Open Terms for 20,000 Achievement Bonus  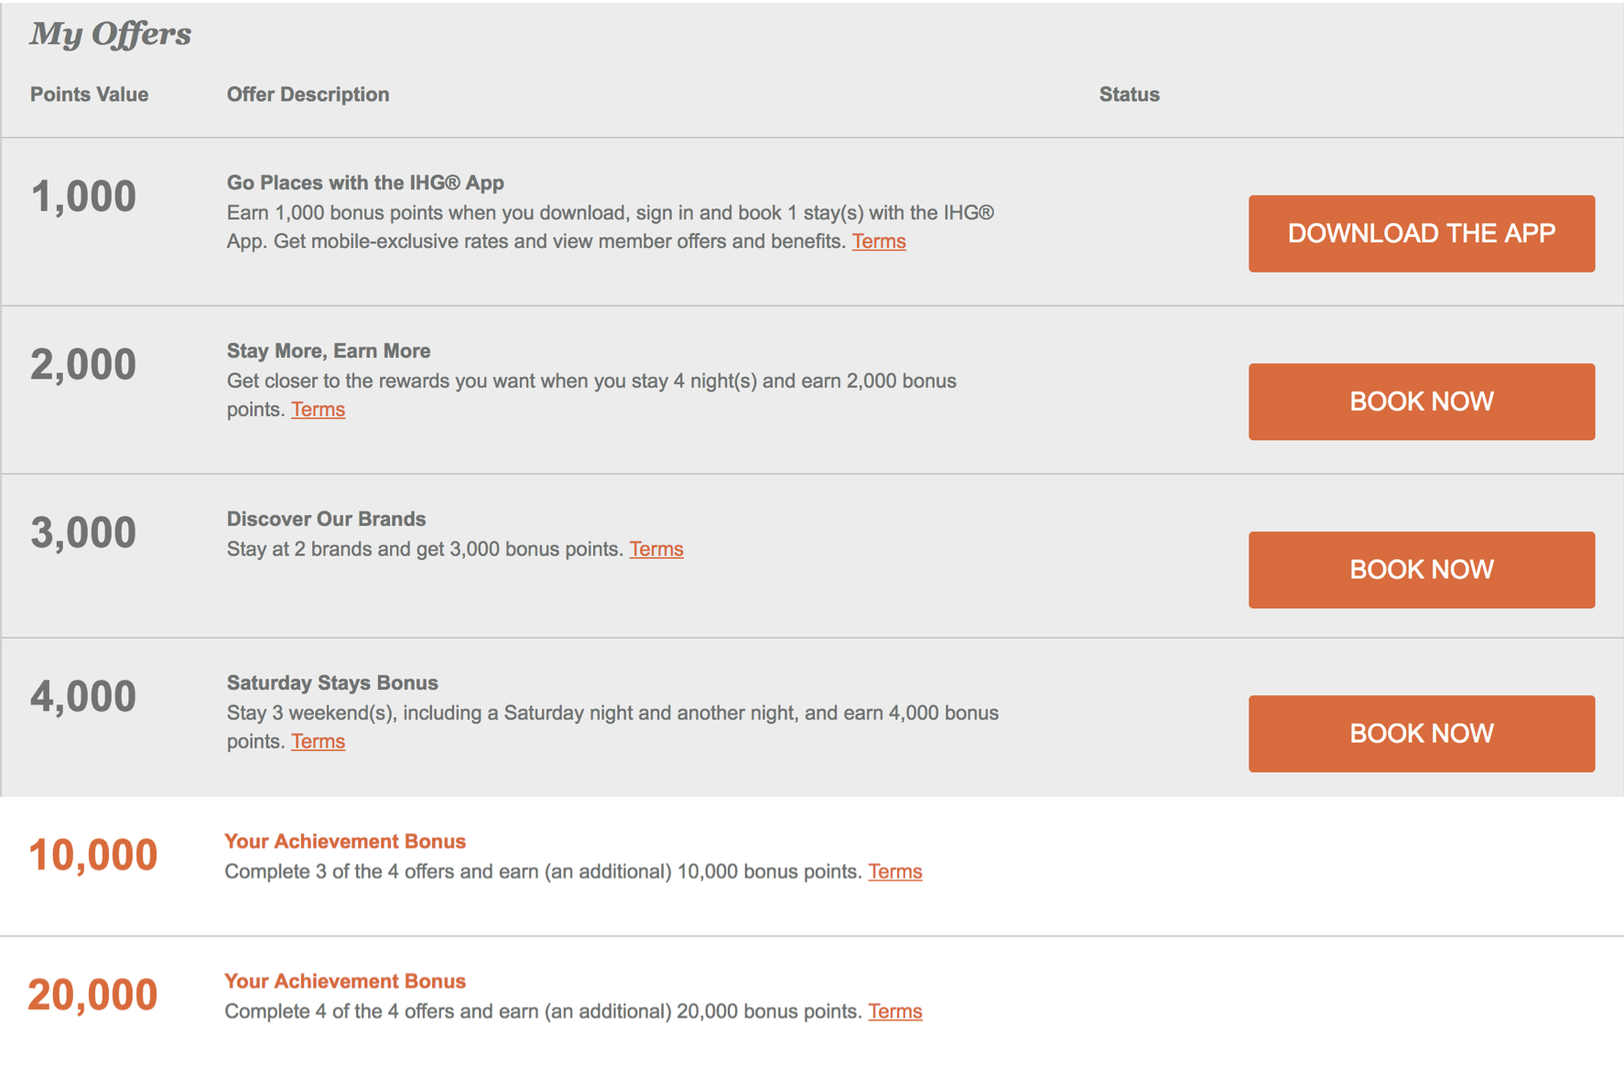[894, 1012]
